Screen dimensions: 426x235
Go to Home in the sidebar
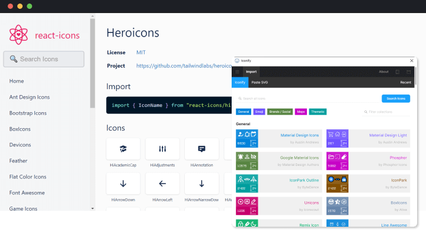click(17, 81)
